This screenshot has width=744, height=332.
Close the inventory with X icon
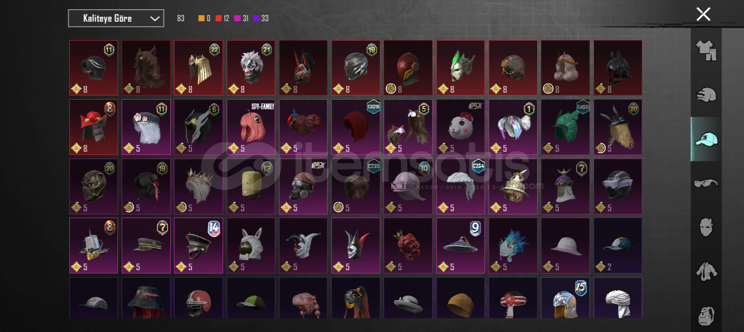[703, 14]
